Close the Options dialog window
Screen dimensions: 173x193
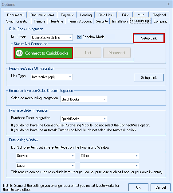click(169, 4)
